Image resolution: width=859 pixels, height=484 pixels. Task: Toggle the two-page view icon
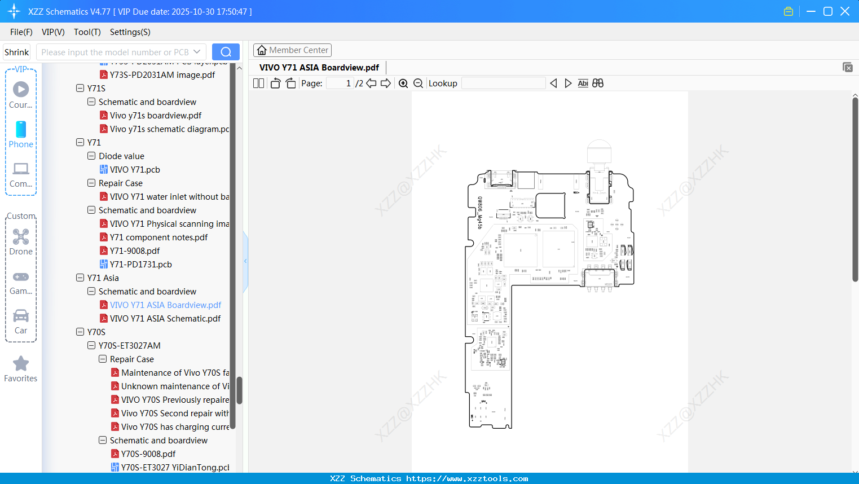click(x=259, y=83)
